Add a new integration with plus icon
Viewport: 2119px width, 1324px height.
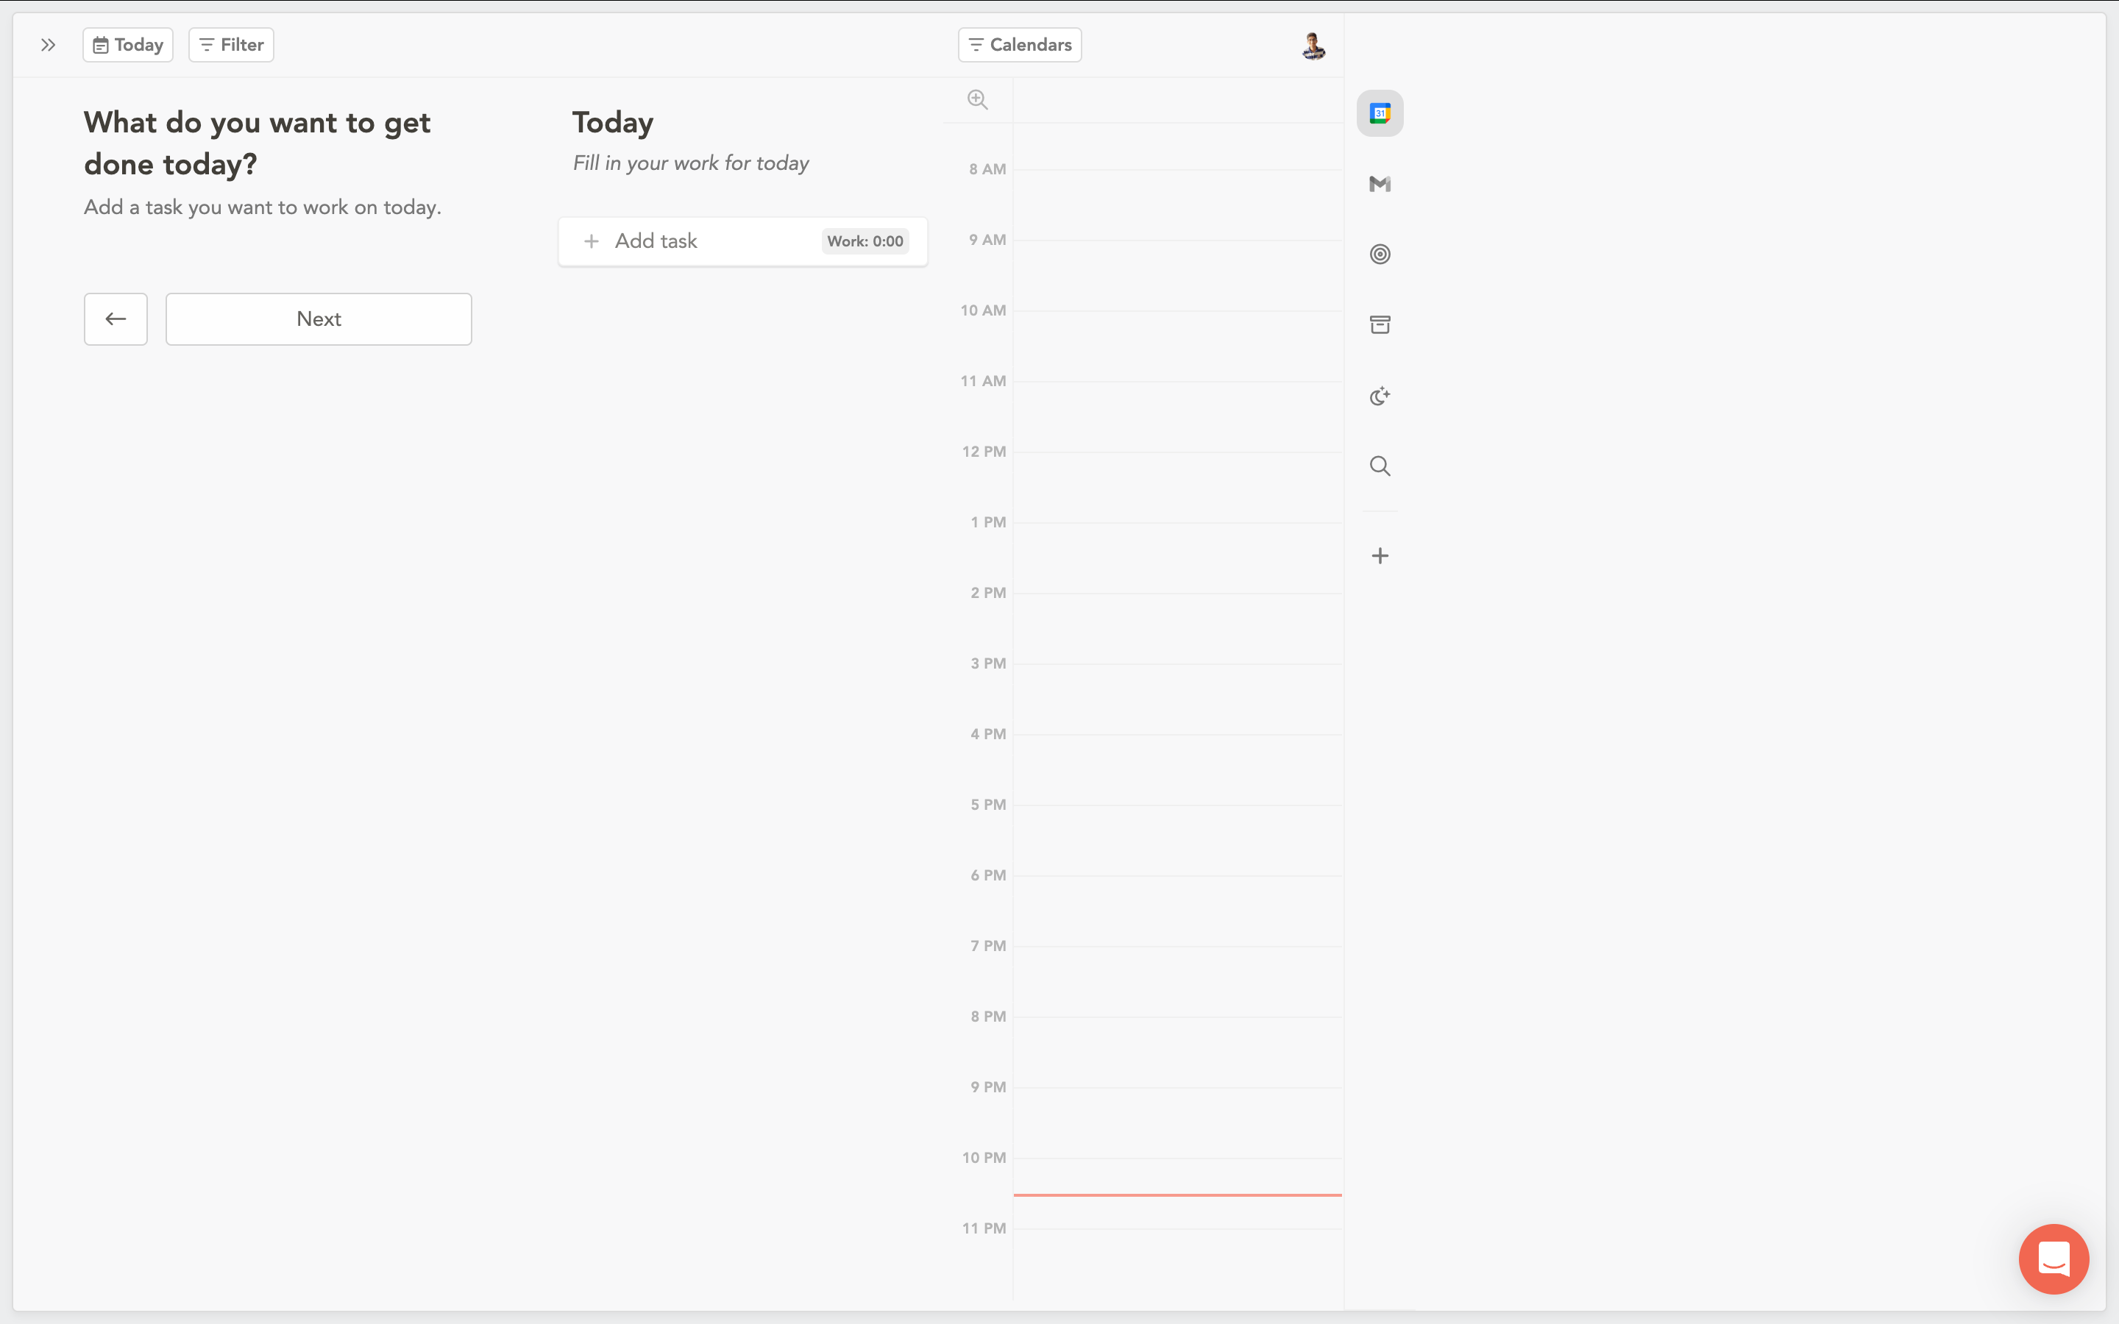click(1379, 556)
